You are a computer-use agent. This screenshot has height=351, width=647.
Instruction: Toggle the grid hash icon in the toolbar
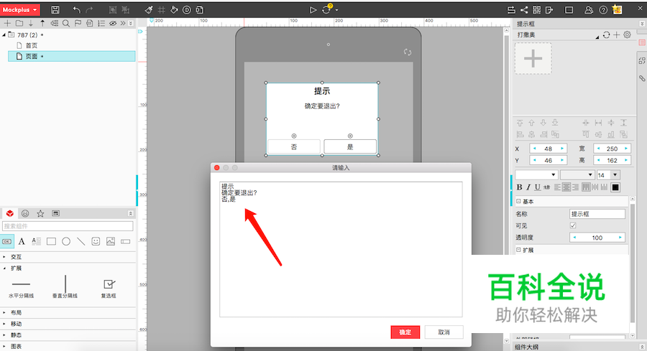161,10
